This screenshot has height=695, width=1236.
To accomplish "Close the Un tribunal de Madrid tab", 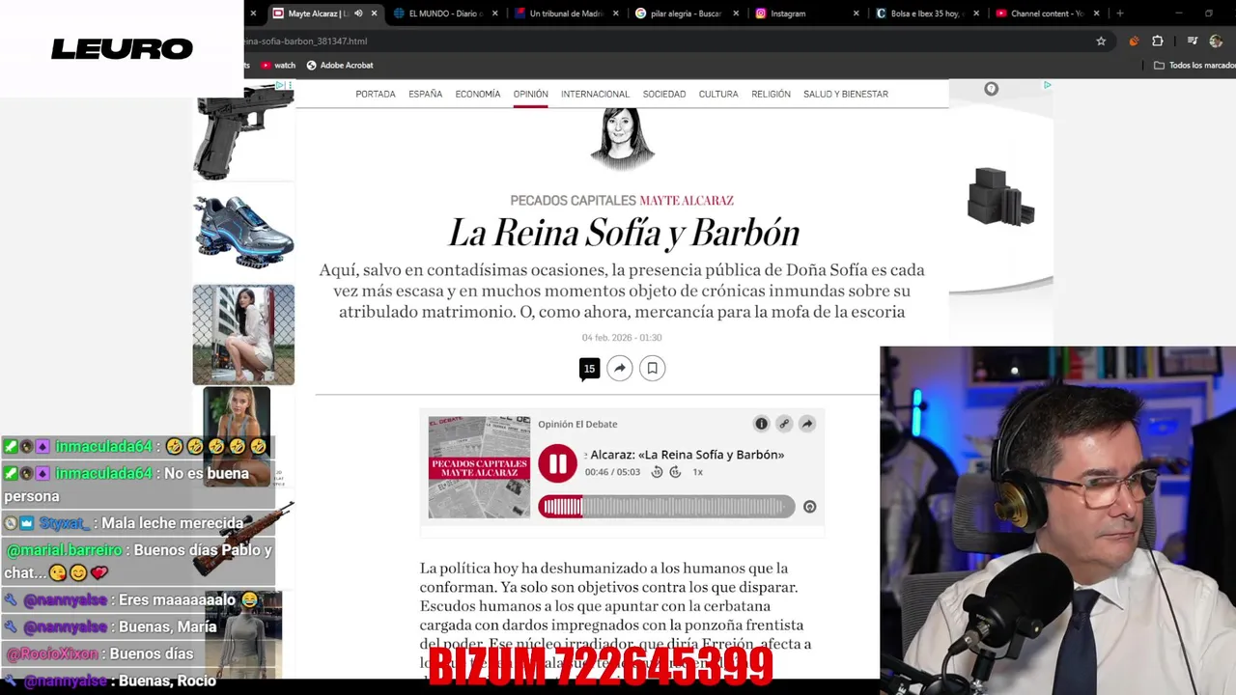I will pos(616,14).
